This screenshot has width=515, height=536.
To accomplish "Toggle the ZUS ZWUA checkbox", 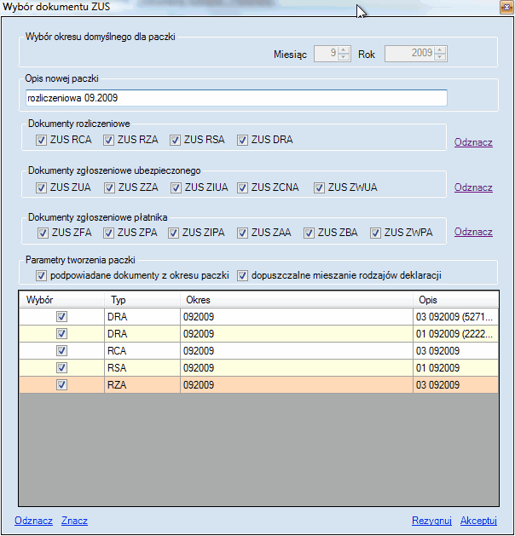I will click(319, 187).
